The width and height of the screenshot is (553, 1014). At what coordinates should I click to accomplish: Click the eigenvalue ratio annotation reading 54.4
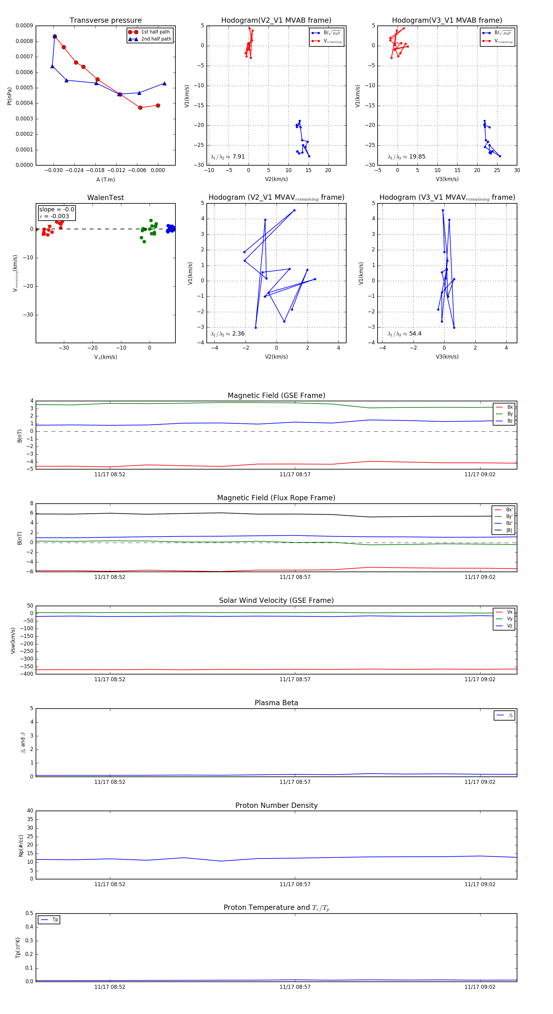coord(405,334)
